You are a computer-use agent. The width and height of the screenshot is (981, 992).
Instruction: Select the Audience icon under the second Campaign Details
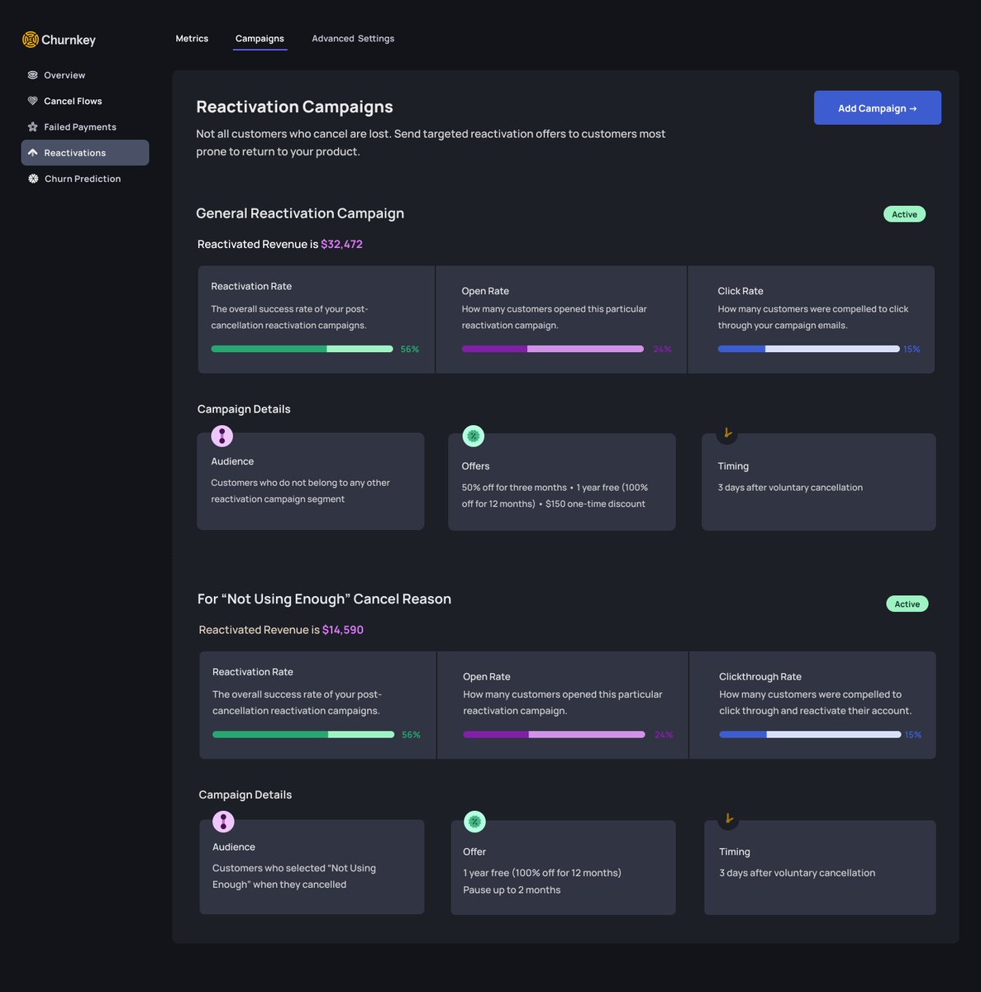223,821
